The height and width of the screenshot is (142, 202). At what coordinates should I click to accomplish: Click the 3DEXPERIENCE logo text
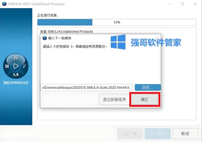pyautogui.click(x=16, y=83)
